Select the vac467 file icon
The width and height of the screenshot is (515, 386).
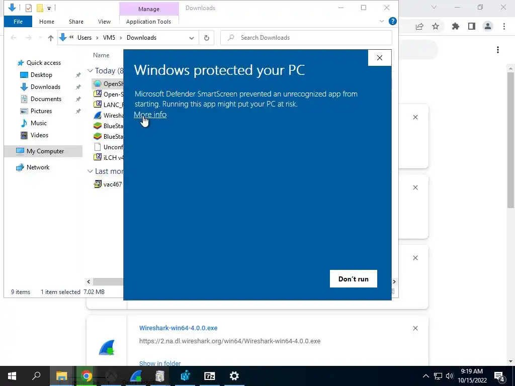[98, 184]
